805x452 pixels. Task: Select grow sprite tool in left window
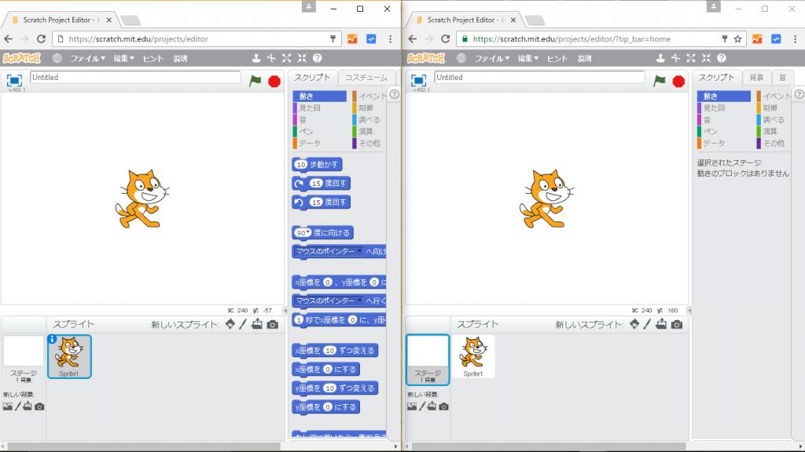[286, 58]
